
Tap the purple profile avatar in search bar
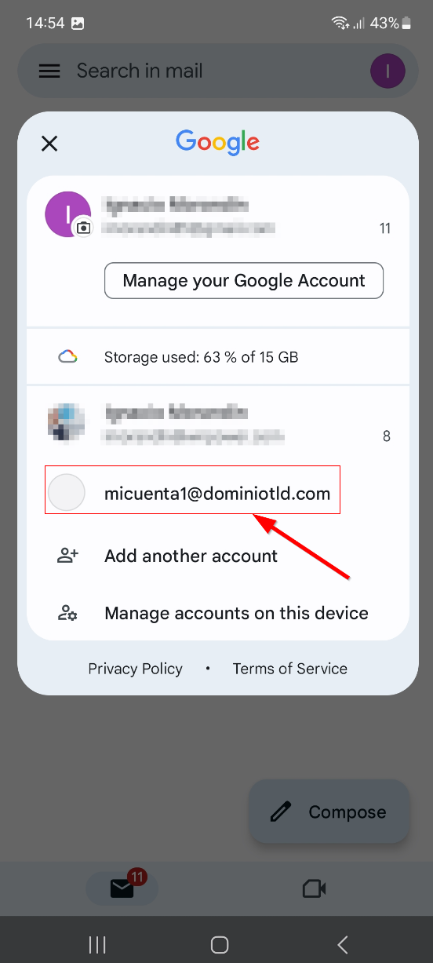click(x=388, y=71)
